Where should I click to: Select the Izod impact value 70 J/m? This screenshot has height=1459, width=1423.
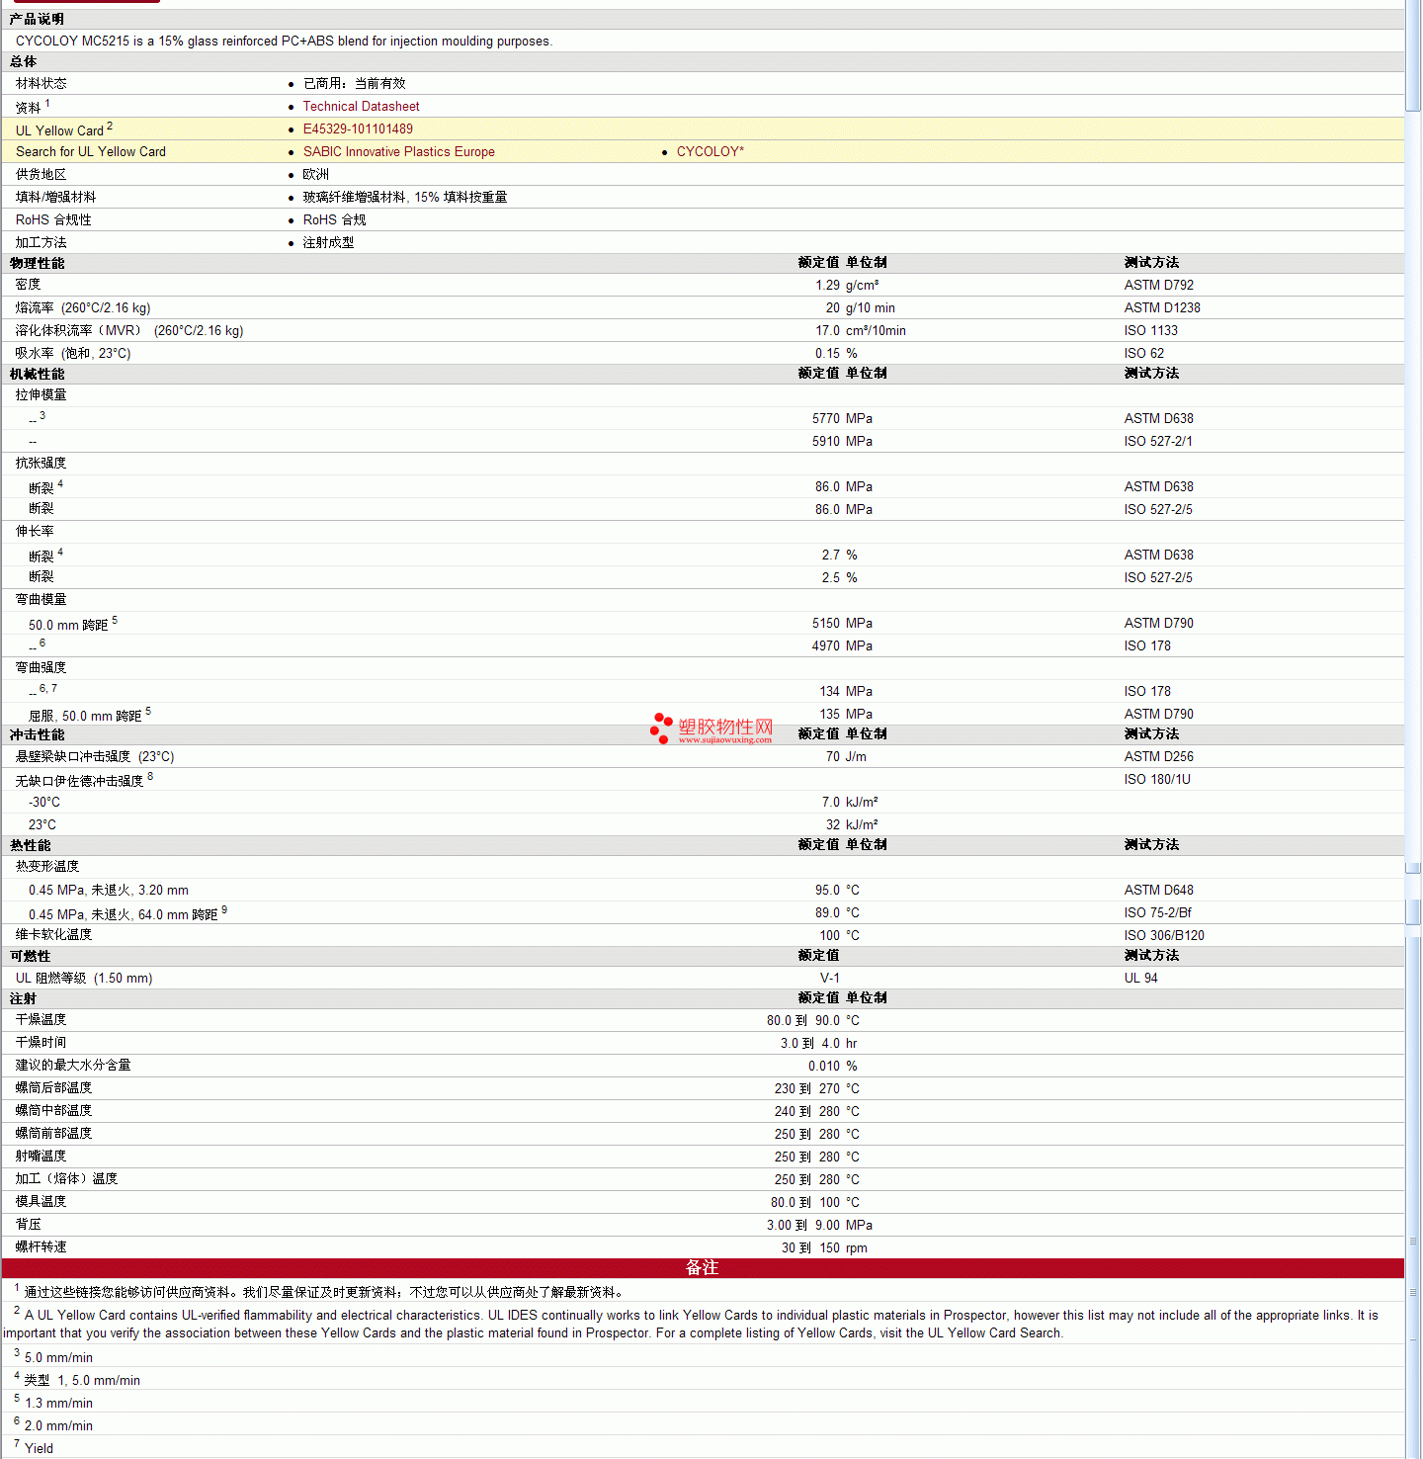[846, 757]
